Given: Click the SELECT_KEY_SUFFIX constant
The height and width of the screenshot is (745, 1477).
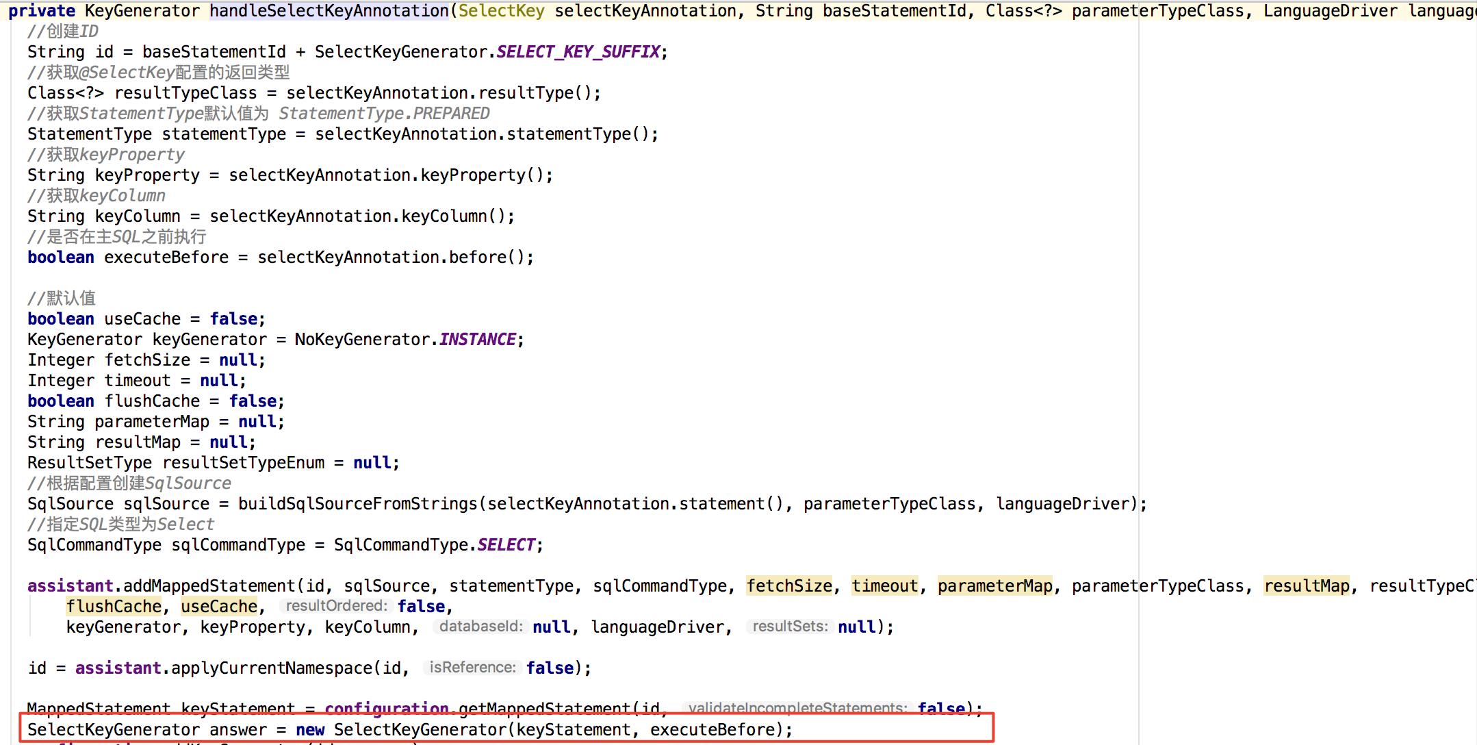Looking at the screenshot, I should pos(578,52).
